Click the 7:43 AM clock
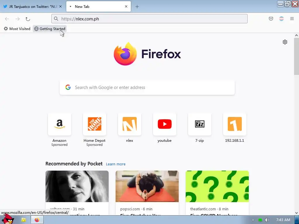 tap(283, 220)
